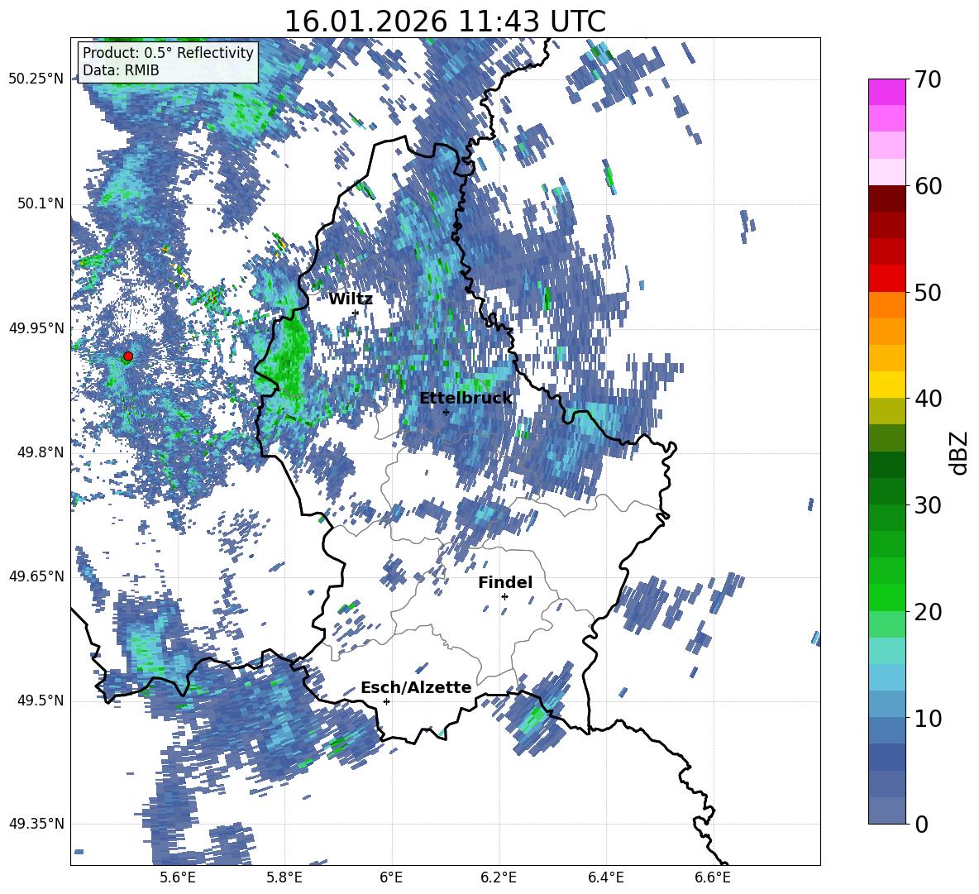Click the red radar location marker
Image resolution: width=979 pixels, height=894 pixels.
click(x=128, y=356)
